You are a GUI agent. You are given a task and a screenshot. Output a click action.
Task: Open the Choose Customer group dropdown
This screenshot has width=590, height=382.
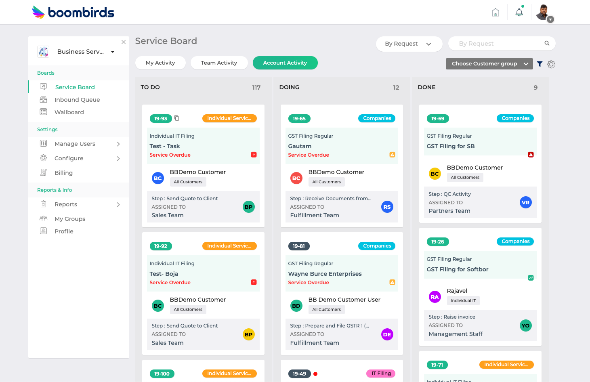point(489,63)
